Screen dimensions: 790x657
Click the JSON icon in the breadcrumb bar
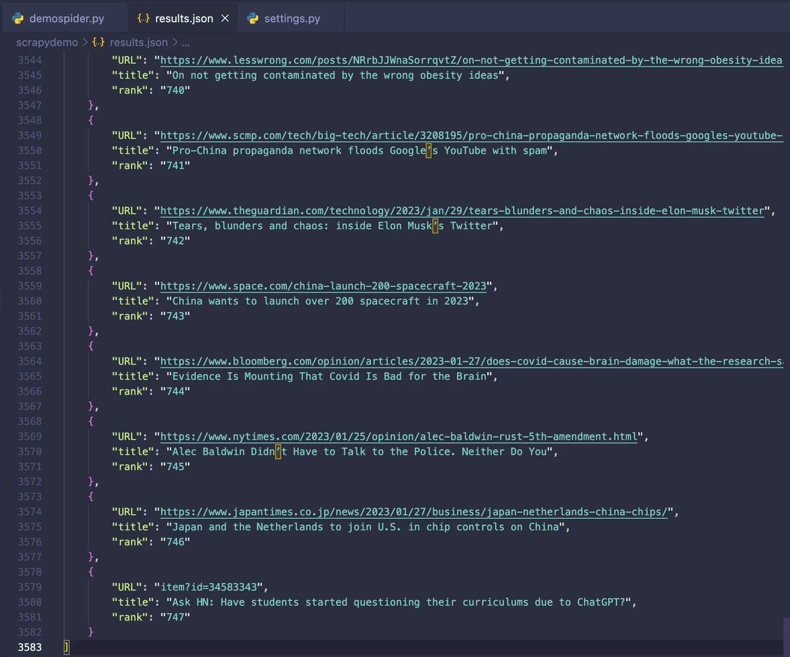pos(99,42)
